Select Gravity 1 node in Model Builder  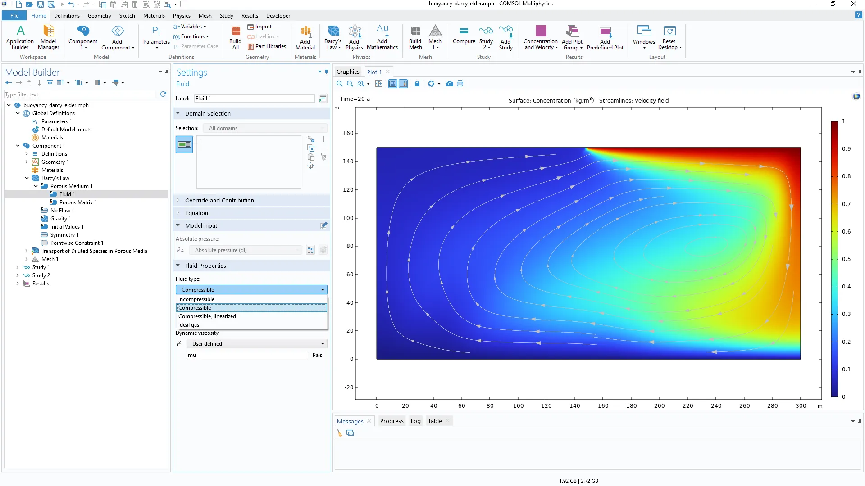(60, 219)
